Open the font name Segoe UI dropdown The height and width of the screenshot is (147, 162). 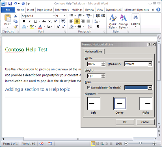tap(54, 16)
